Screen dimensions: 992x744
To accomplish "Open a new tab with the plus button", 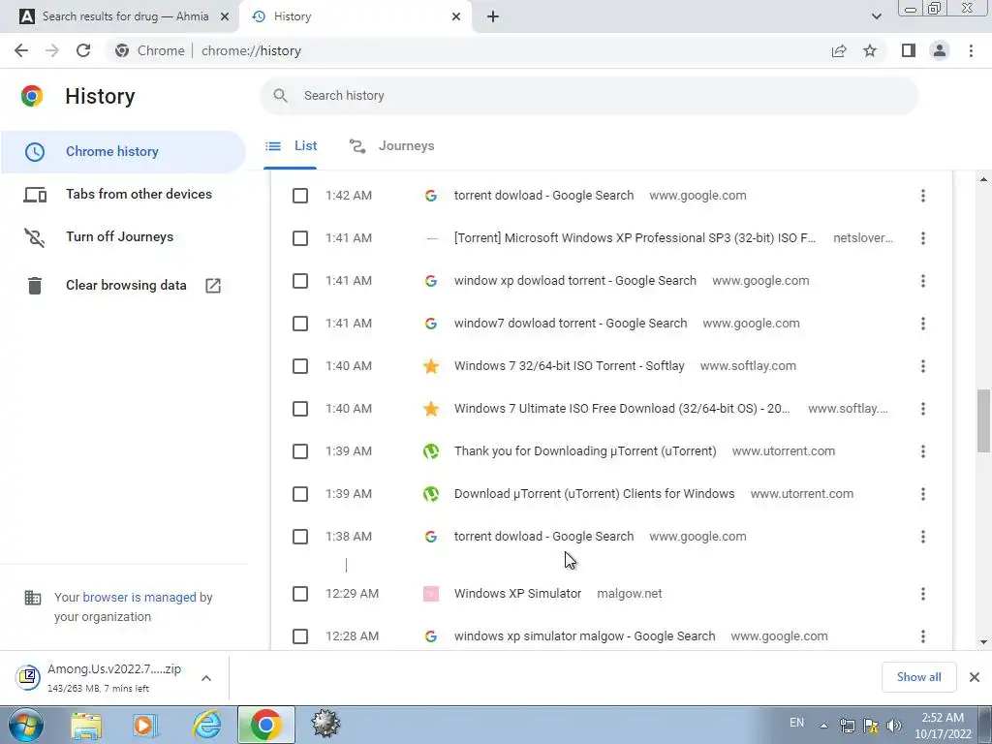I will pyautogui.click(x=493, y=16).
